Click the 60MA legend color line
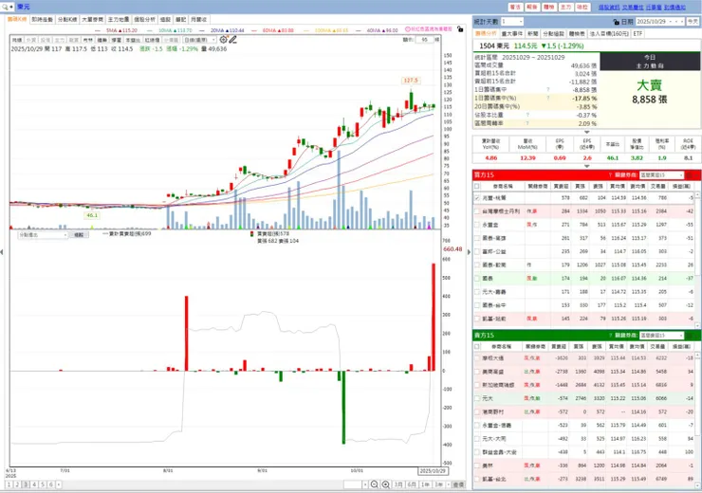 (x=255, y=30)
